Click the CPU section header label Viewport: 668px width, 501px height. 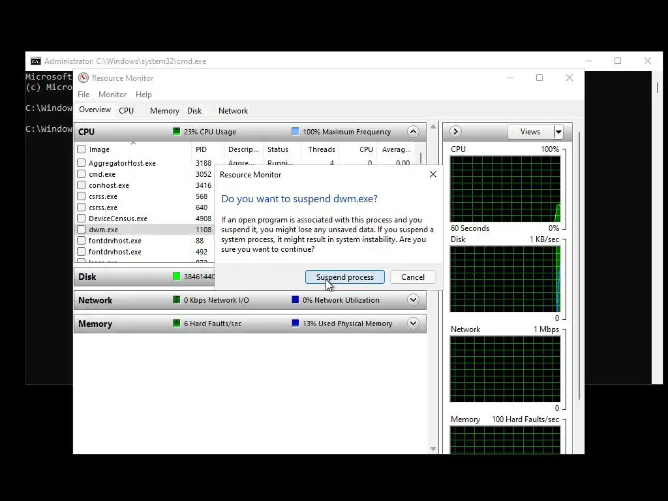(x=87, y=132)
